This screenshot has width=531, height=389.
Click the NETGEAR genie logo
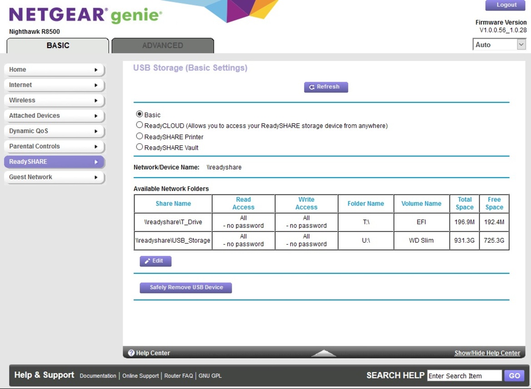(86, 15)
